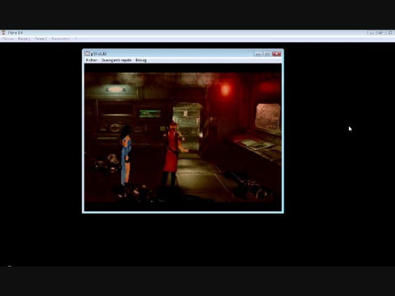This screenshot has width=395, height=296.
Task: Click the pSX window icon in its title bar
Action: pyautogui.click(x=87, y=53)
